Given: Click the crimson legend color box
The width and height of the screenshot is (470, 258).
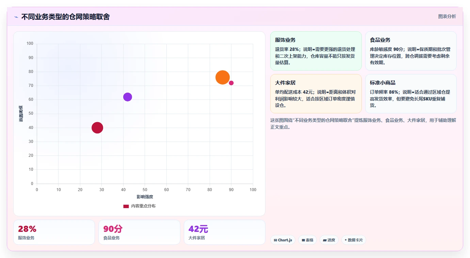Looking at the screenshot, I should pos(126,206).
